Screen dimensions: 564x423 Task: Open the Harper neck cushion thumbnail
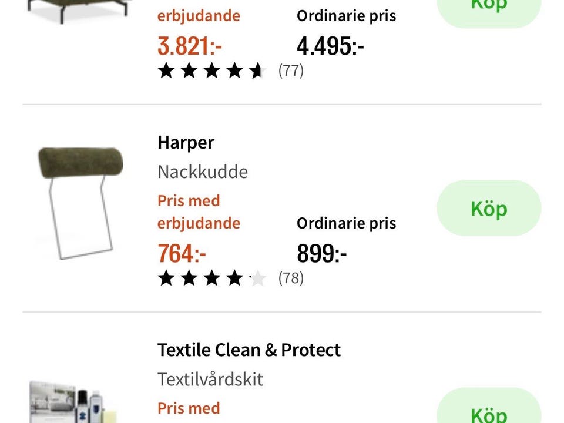pos(80,203)
